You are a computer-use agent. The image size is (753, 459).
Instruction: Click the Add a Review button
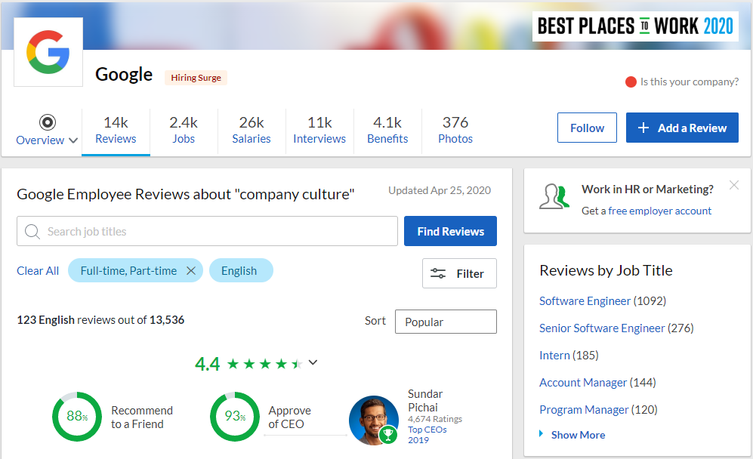pos(682,128)
